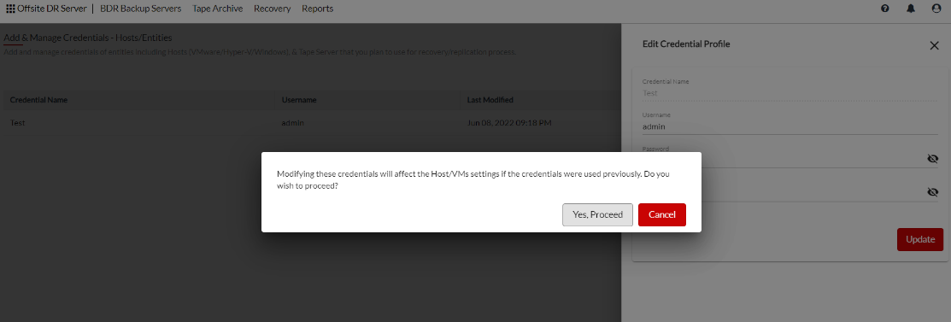Click the Offsite DR Server title
This screenshot has height=322, width=951.
click(52, 9)
